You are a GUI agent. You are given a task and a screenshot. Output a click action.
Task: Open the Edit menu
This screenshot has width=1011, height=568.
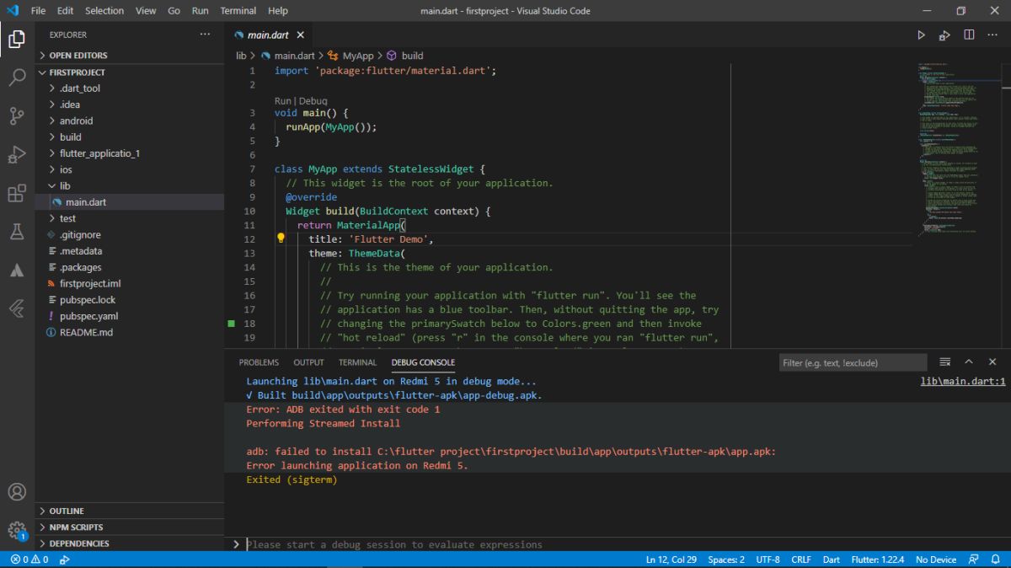[65, 11]
